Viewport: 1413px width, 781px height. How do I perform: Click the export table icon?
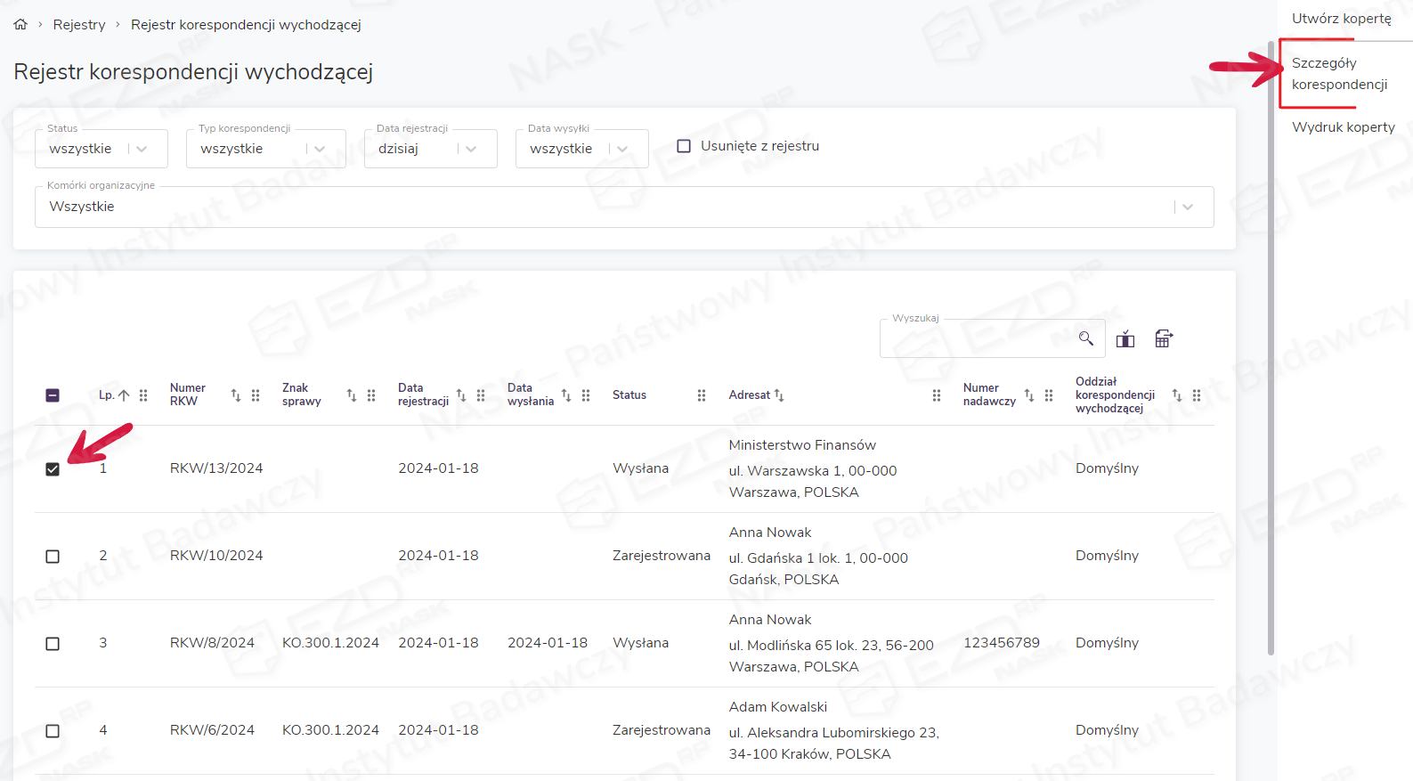pos(1163,338)
